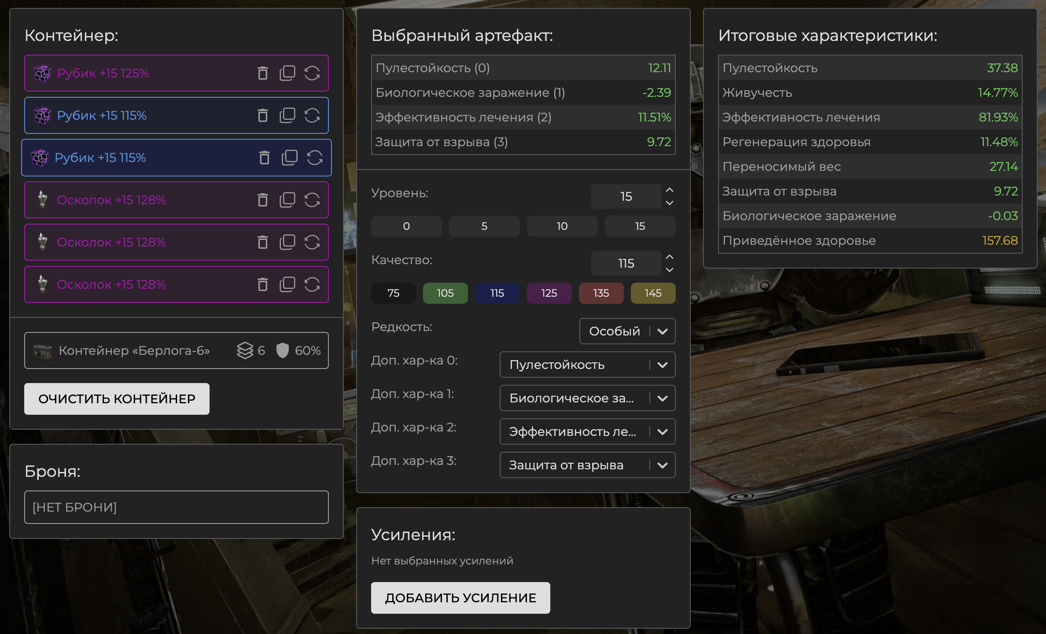Viewport: 1046px width, 634px height.
Task: Open the armor selector [НЕТ БРОНИ]
Action: click(x=177, y=507)
